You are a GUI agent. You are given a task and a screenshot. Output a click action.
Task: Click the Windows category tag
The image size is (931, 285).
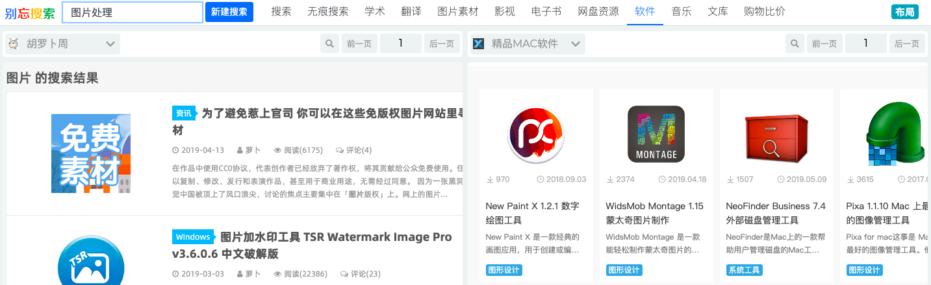point(193,237)
